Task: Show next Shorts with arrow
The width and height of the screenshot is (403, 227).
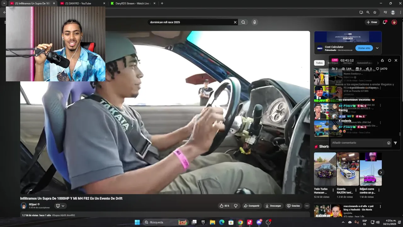Action: [381, 172]
